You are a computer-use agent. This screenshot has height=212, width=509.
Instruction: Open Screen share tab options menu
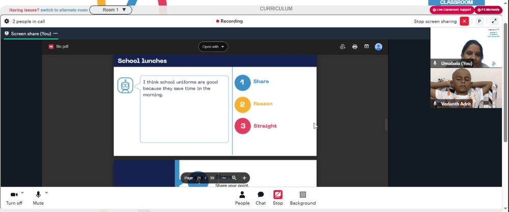click(x=55, y=34)
